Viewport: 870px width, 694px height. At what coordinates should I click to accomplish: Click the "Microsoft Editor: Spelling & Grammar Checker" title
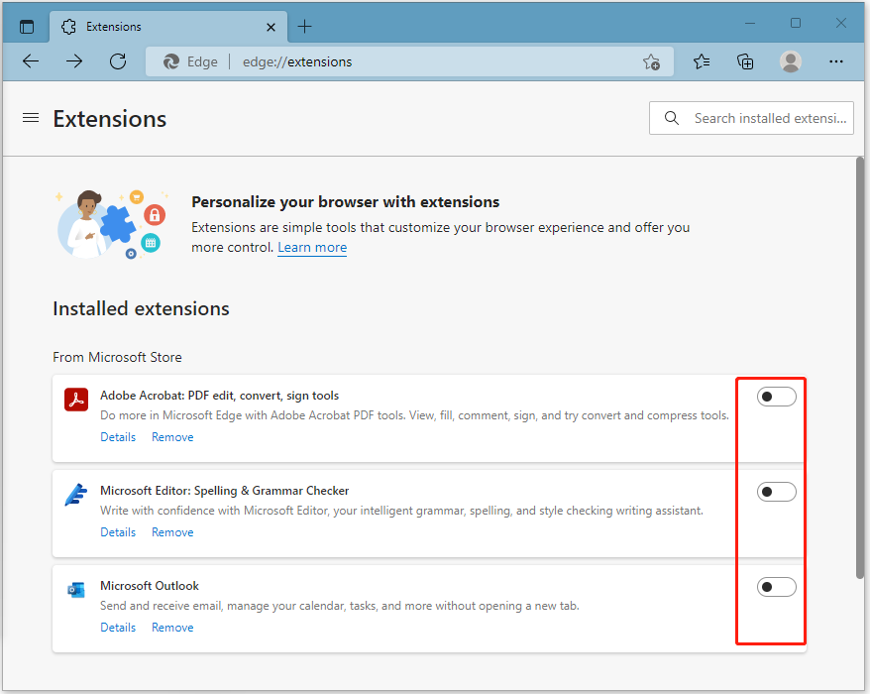pos(224,491)
